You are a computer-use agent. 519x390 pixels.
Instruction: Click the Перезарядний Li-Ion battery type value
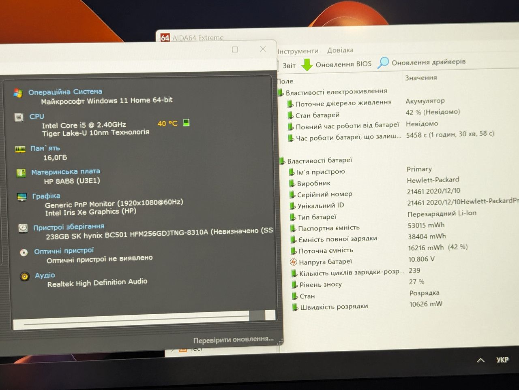tap(442, 213)
